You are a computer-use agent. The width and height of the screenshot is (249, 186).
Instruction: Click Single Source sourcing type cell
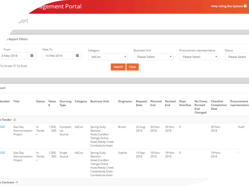click(64, 155)
